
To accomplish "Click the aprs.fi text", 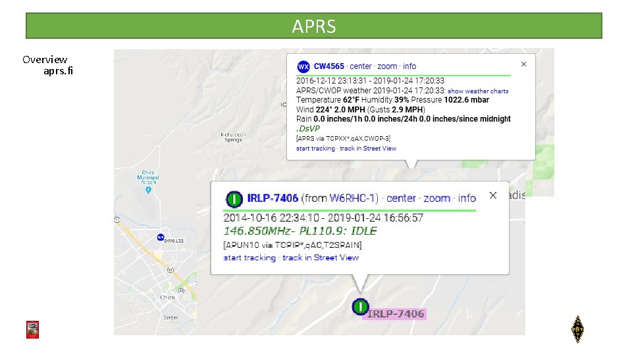I will point(58,71).
